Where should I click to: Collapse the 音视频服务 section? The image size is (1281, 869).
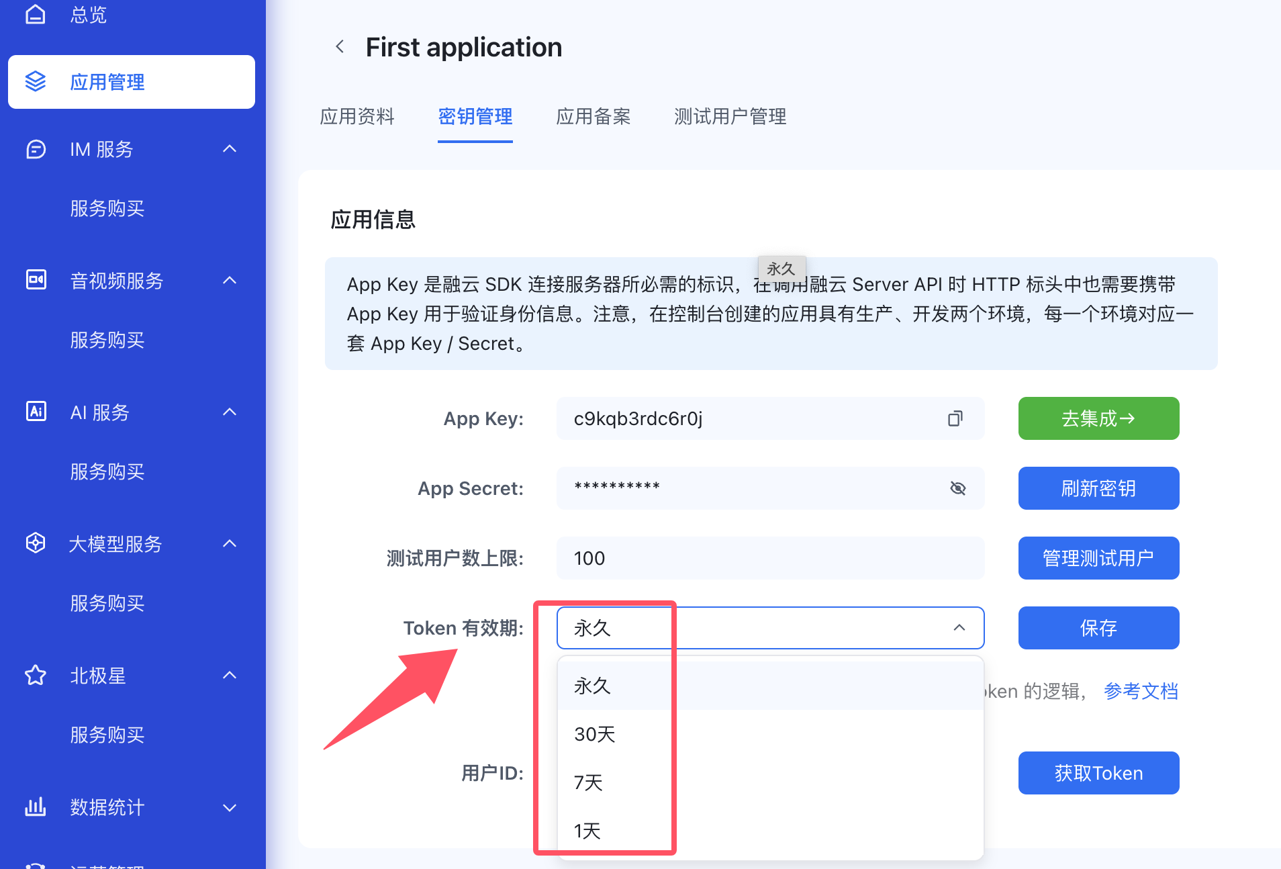tap(230, 280)
